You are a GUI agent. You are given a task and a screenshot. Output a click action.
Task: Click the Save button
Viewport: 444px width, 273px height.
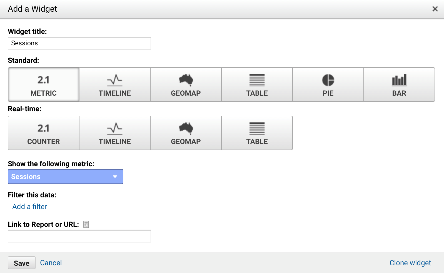click(x=22, y=263)
